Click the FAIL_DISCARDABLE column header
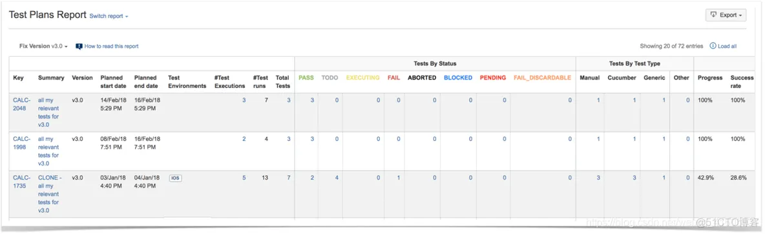 point(542,78)
